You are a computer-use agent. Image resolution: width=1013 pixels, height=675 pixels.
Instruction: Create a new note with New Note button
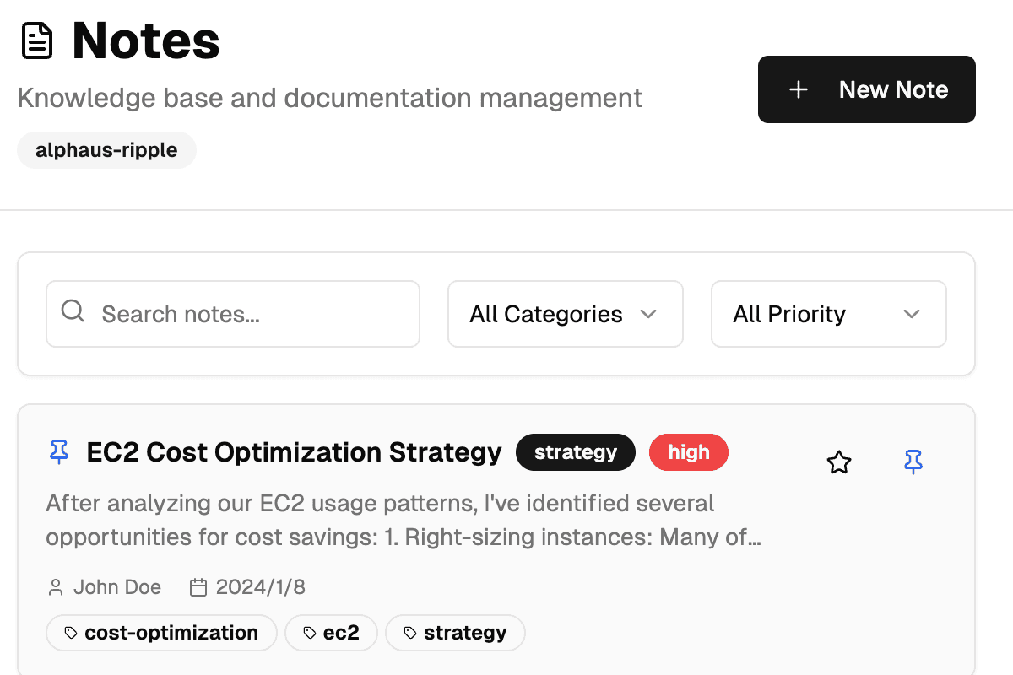pos(866,89)
